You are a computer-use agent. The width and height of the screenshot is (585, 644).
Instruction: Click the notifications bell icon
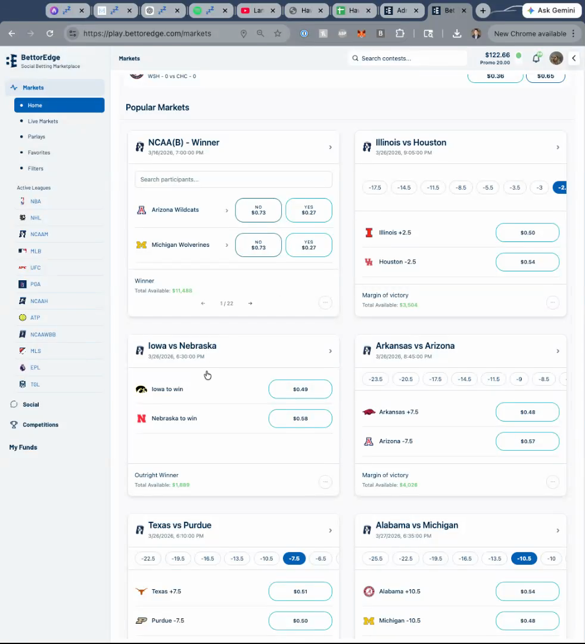pos(536,58)
